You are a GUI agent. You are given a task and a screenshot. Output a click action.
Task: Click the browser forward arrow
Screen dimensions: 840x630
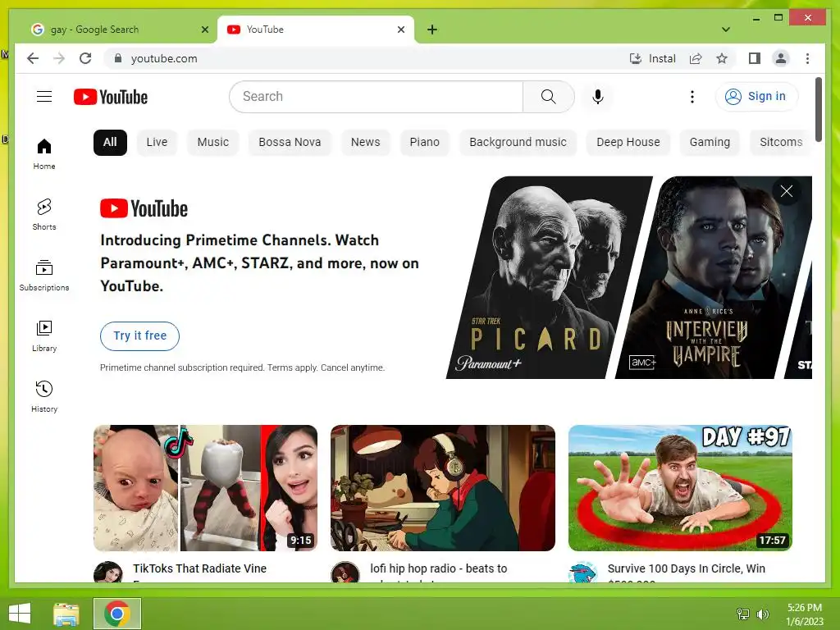(x=59, y=58)
